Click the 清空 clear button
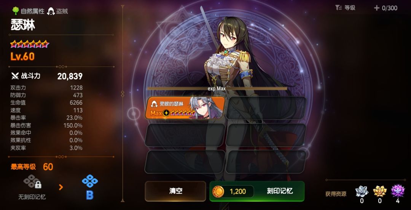 point(175,191)
